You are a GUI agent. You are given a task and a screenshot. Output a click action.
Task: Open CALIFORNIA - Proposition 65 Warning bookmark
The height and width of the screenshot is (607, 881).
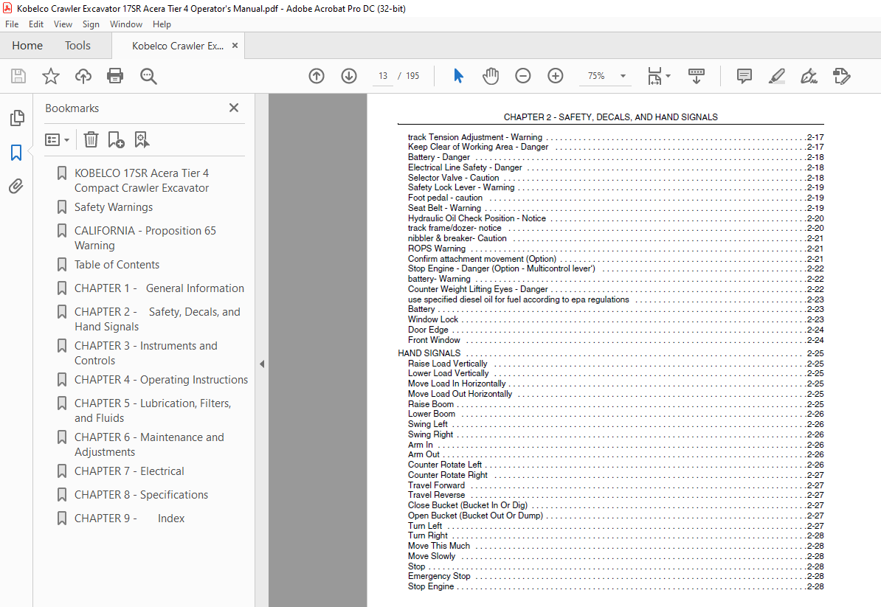pyautogui.click(x=145, y=238)
